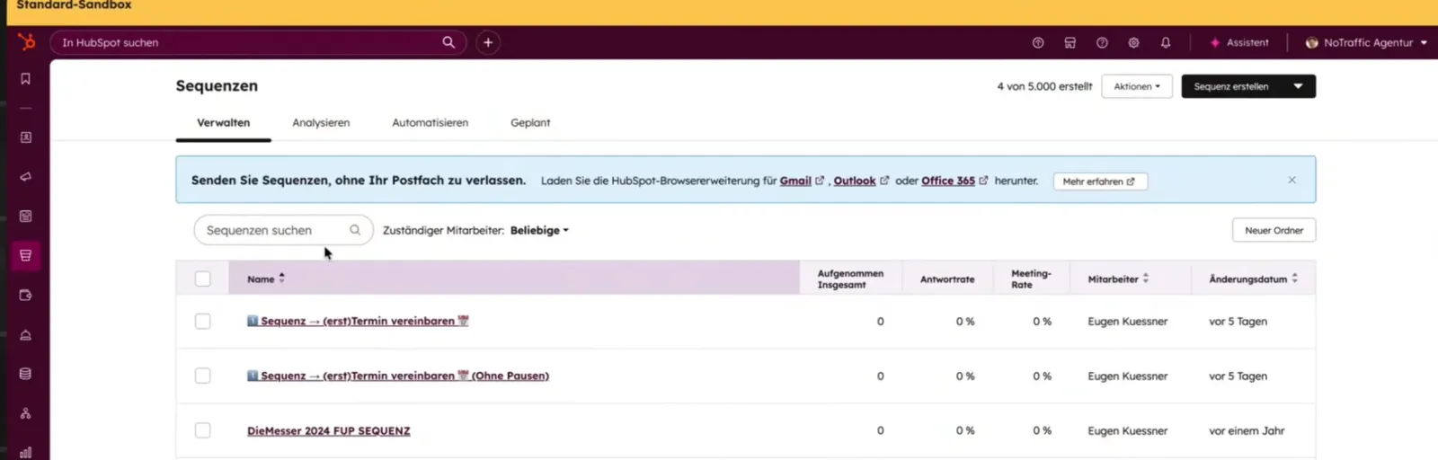The image size is (1438, 460).
Task: Open the Content icon in the sidebar
Action: pos(25,217)
